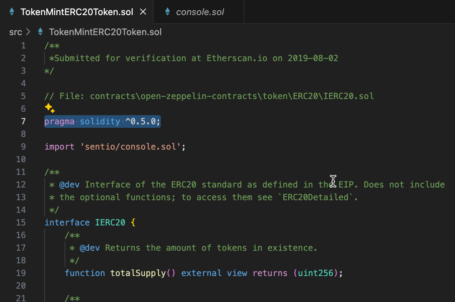Click line number 15 in the gutter
Screen dimensions: 455x302
[21, 222]
